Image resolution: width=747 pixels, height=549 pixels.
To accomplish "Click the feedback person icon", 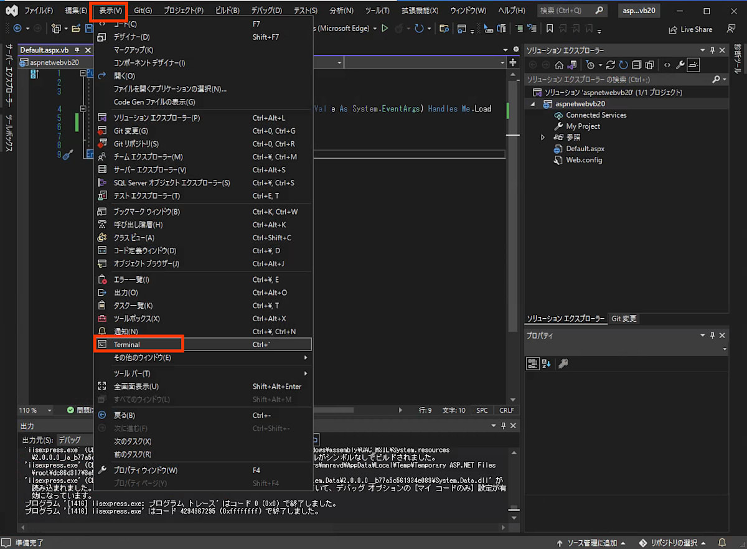I will click(x=731, y=29).
